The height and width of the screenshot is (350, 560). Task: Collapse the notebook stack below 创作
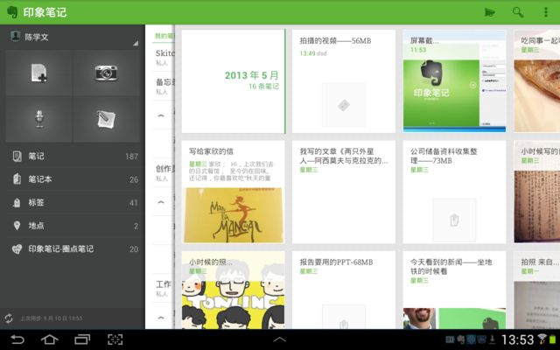[x=161, y=202]
